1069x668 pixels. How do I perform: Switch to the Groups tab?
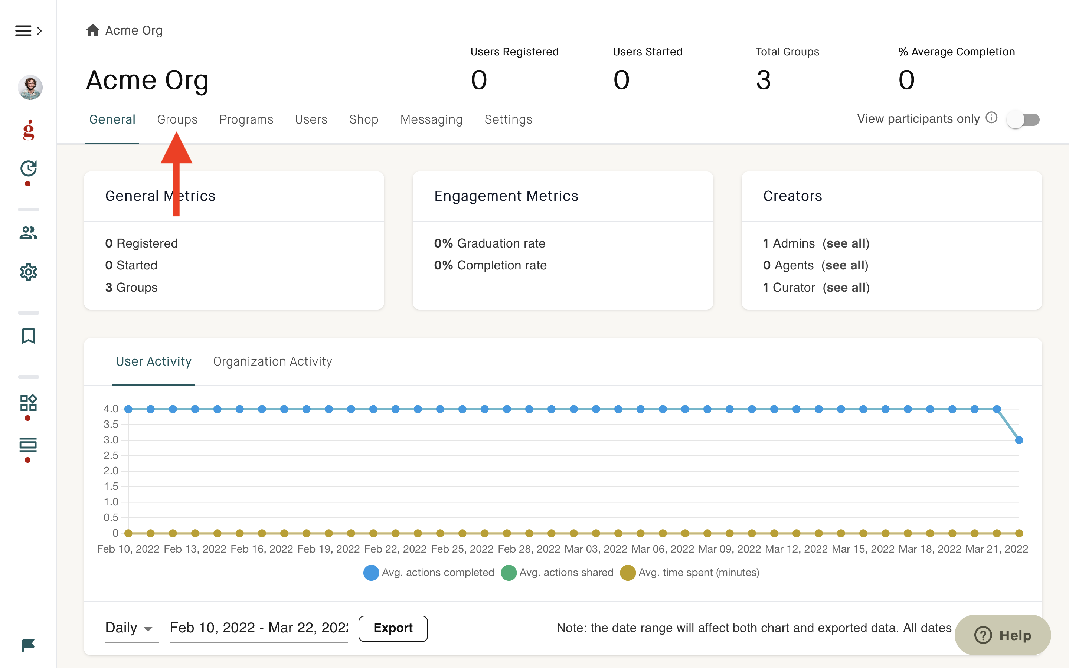(177, 119)
